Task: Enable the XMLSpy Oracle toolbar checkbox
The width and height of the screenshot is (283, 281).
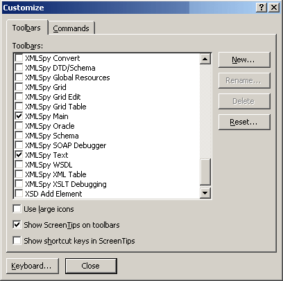Action: point(19,126)
